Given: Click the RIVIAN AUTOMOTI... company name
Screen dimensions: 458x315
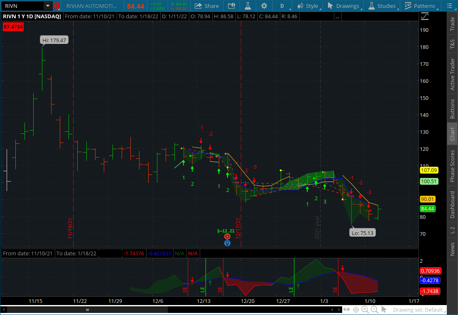Looking at the screenshot, I should click(91, 6).
